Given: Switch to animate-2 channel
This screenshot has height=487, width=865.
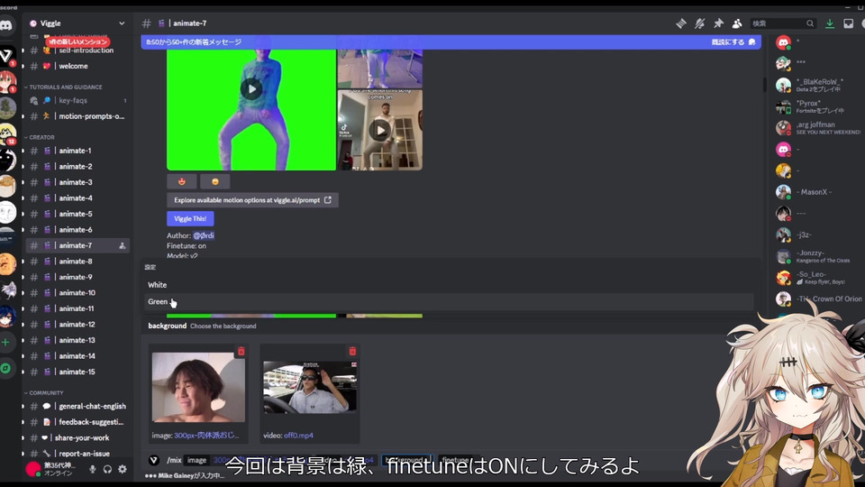Looking at the screenshot, I should coord(77,166).
